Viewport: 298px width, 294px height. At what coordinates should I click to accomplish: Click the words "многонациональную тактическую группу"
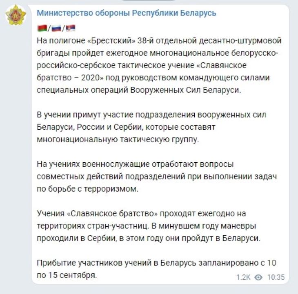pos(118,139)
